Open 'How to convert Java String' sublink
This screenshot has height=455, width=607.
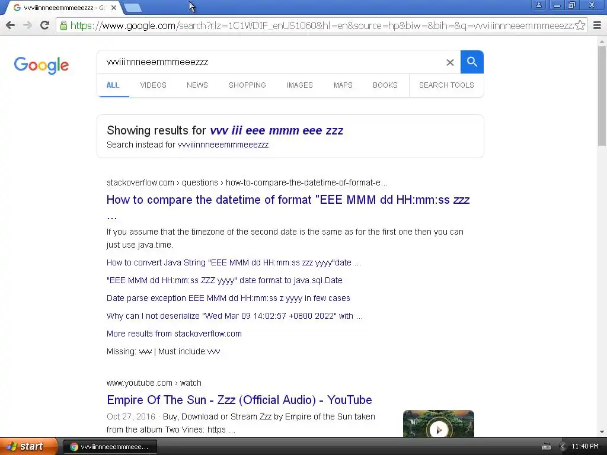[234, 262]
